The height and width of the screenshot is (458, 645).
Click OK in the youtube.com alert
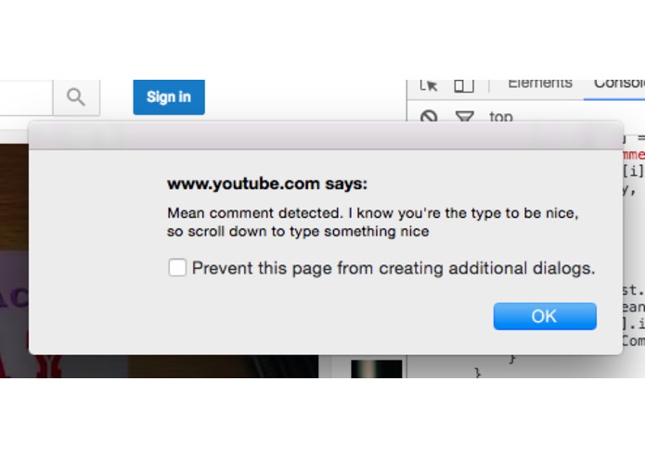pyautogui.click(x=545, y=316)
